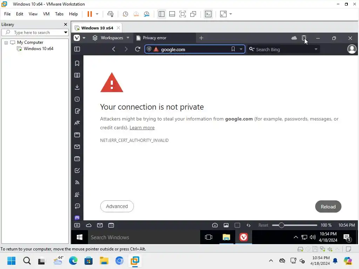Toggle tab tiling in status bar
Image resolution: width=359 pixels, height=269 pixels.
pyautogui.click(x=237, y=225)
